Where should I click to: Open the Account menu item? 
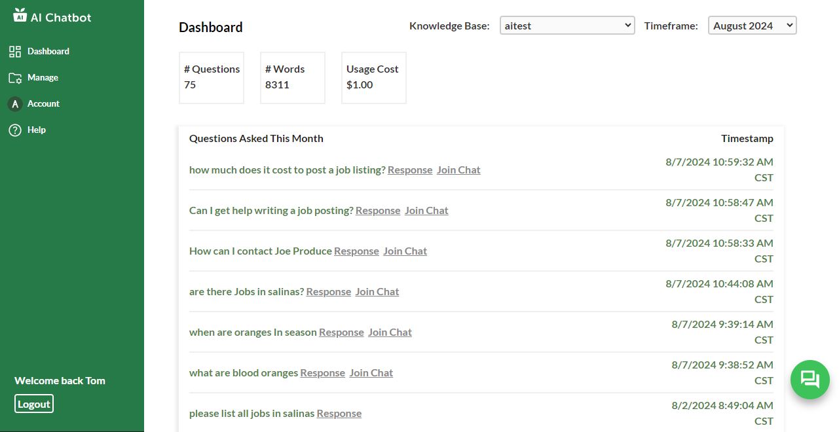[x=43, y=104]
